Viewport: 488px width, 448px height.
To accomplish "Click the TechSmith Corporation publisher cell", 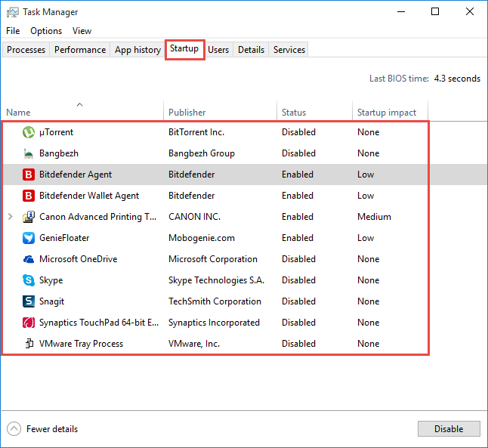I will [215, 301].
